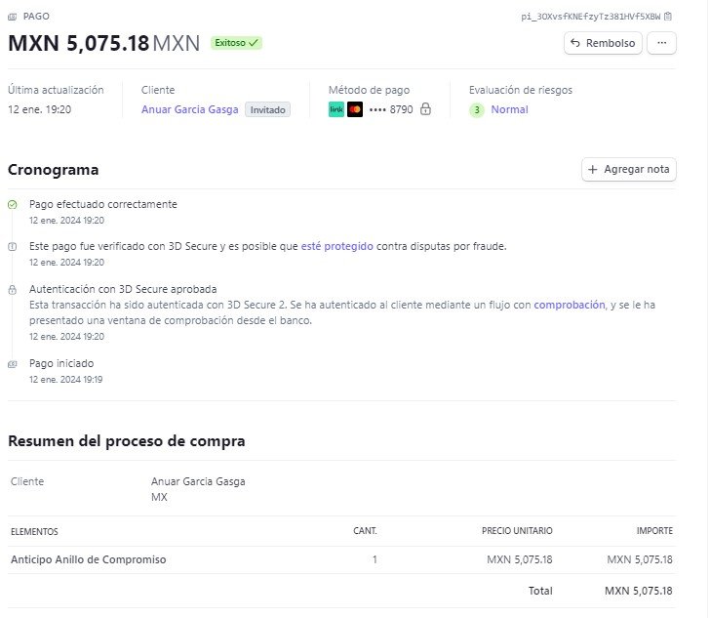The width and height of the screenshot is (710, 618).
Task: Follow the 'comprobación' link
Action: 570,305
